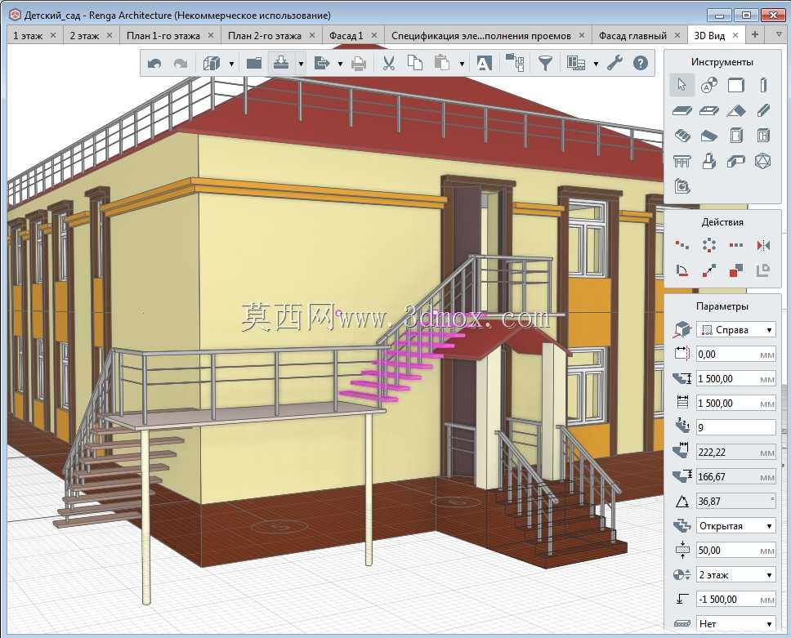Viewport: 791px width, 638px height.
Task: Click the Export icon in the toolbar
Action: coord(321,63)
